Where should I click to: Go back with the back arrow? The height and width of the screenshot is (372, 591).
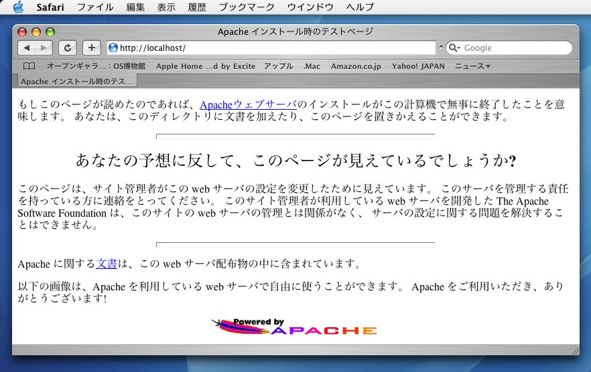[x=26, y=48]
